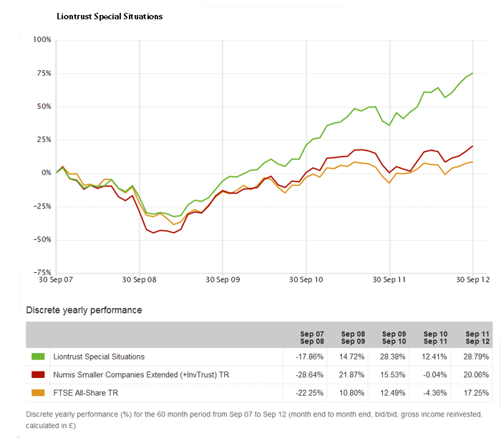
Task: Click the Sep 10 Sep 11 column header
Action: (435, 337)
